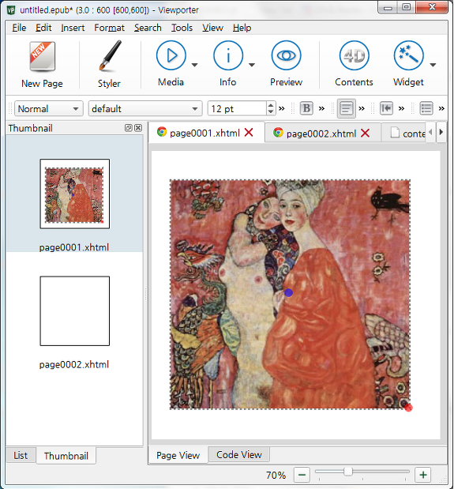Expand overflow chevron after Bold button
This screenshot has height=489, width=454.
tap(321, 108)
